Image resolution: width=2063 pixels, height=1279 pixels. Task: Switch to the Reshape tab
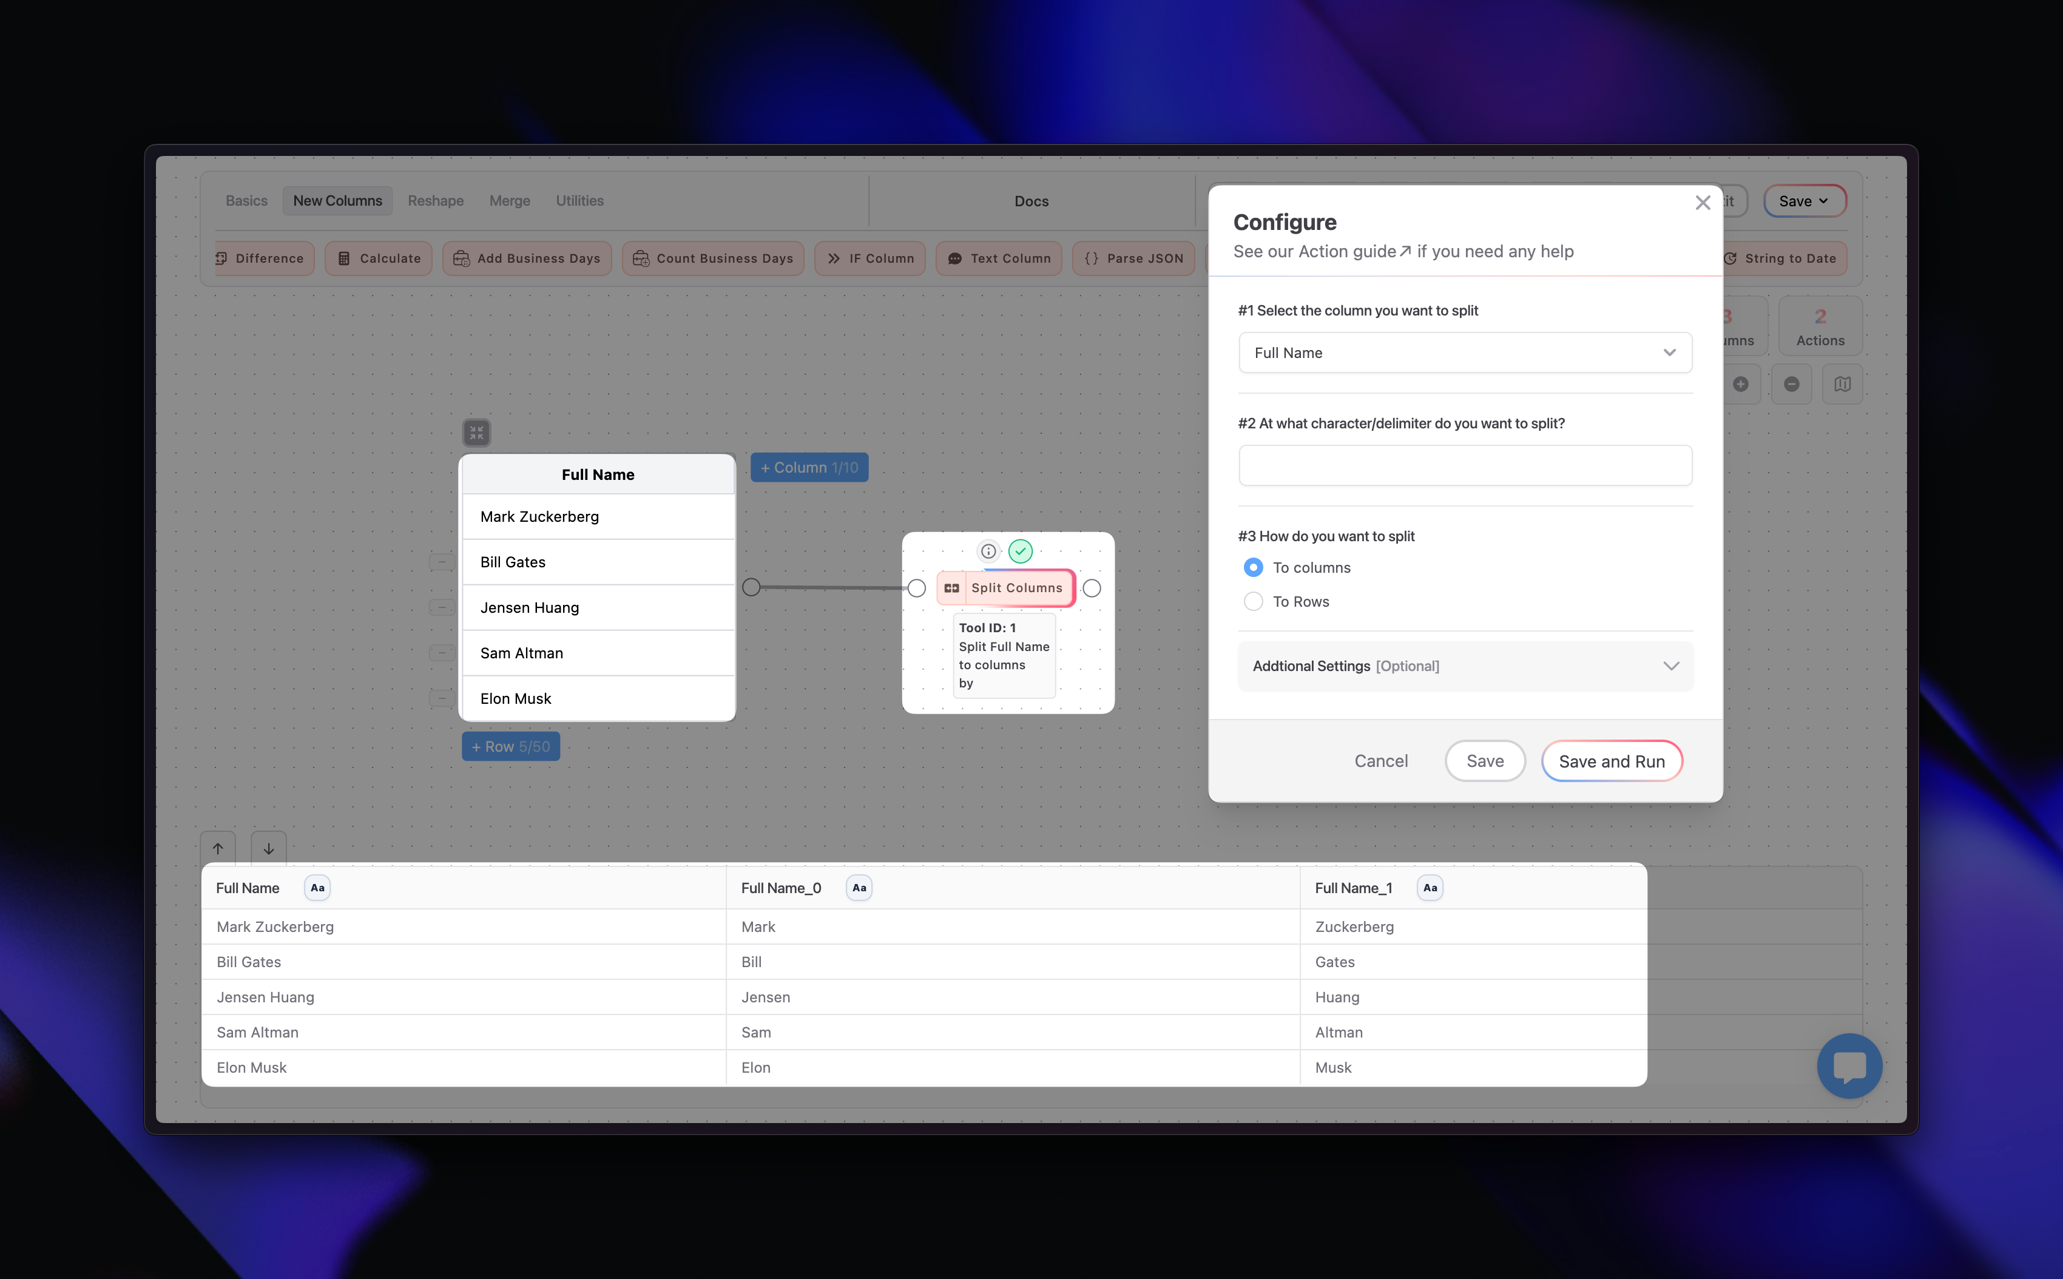pyautogui.click(x=436, y=201)
